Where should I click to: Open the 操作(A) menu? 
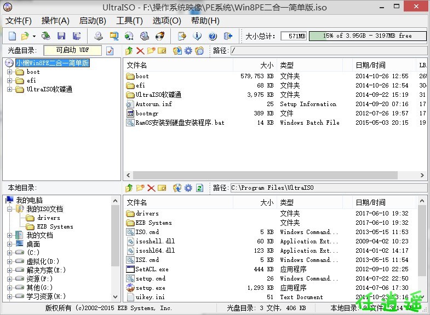point(55,21)
